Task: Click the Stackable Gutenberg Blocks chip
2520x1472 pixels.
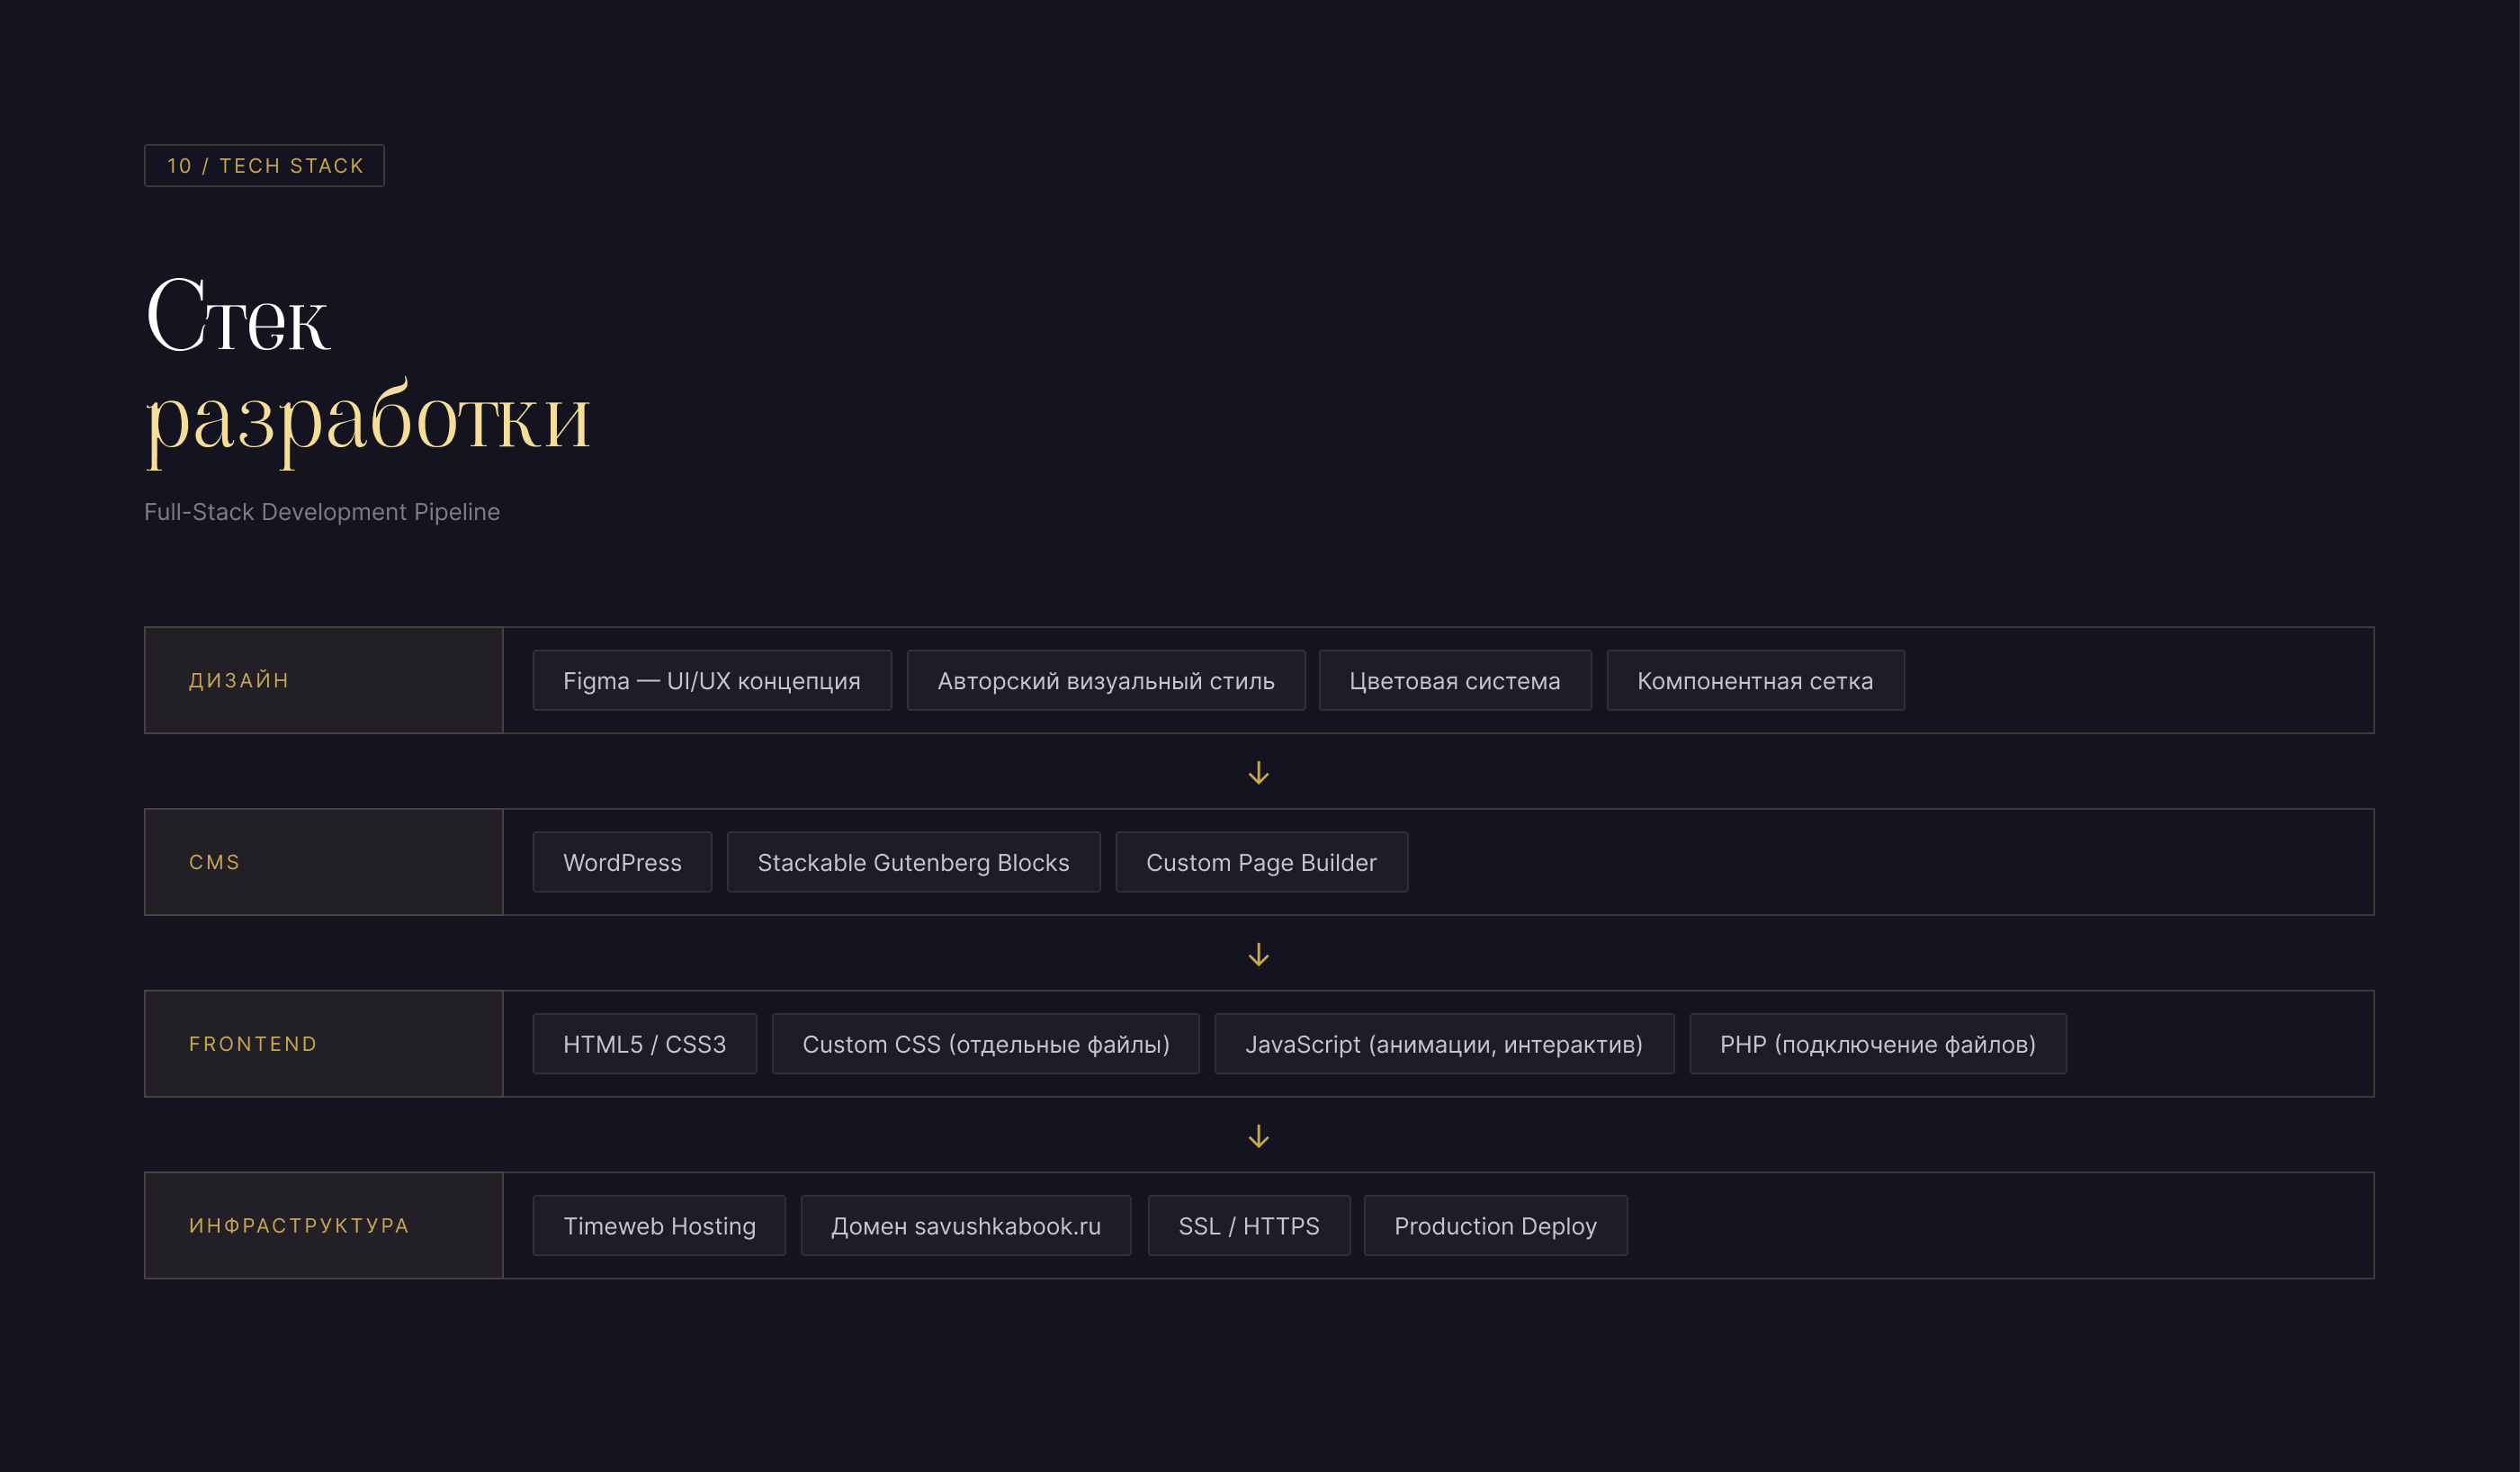Action: coord(913,862)
